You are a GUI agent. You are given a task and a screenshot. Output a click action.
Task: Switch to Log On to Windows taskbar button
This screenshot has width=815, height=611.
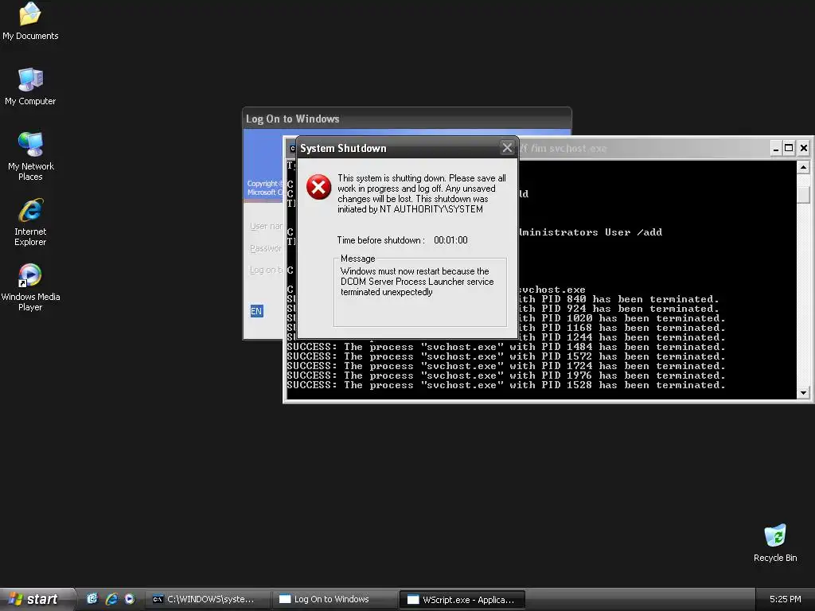[334, 600]
